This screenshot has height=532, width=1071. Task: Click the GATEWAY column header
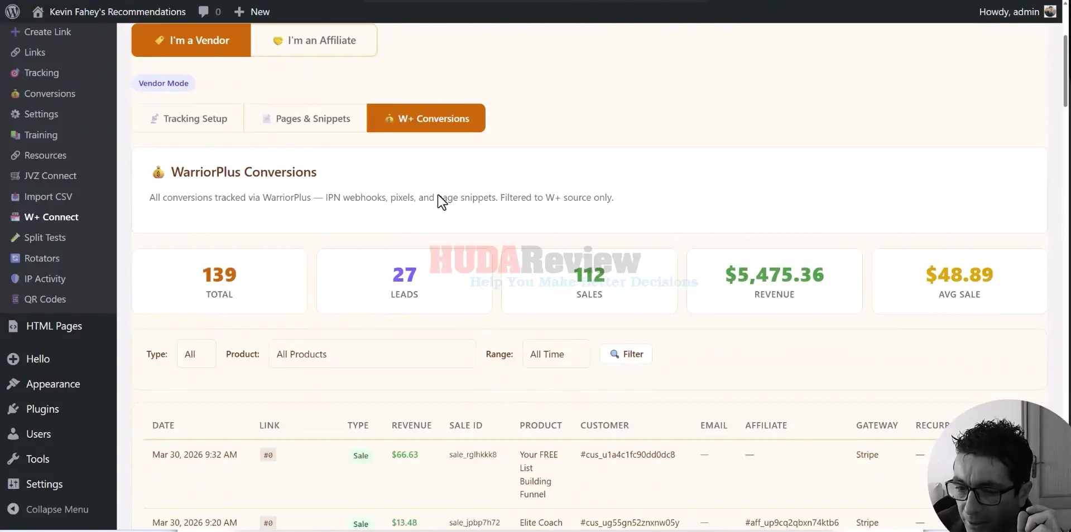[877, 425]
